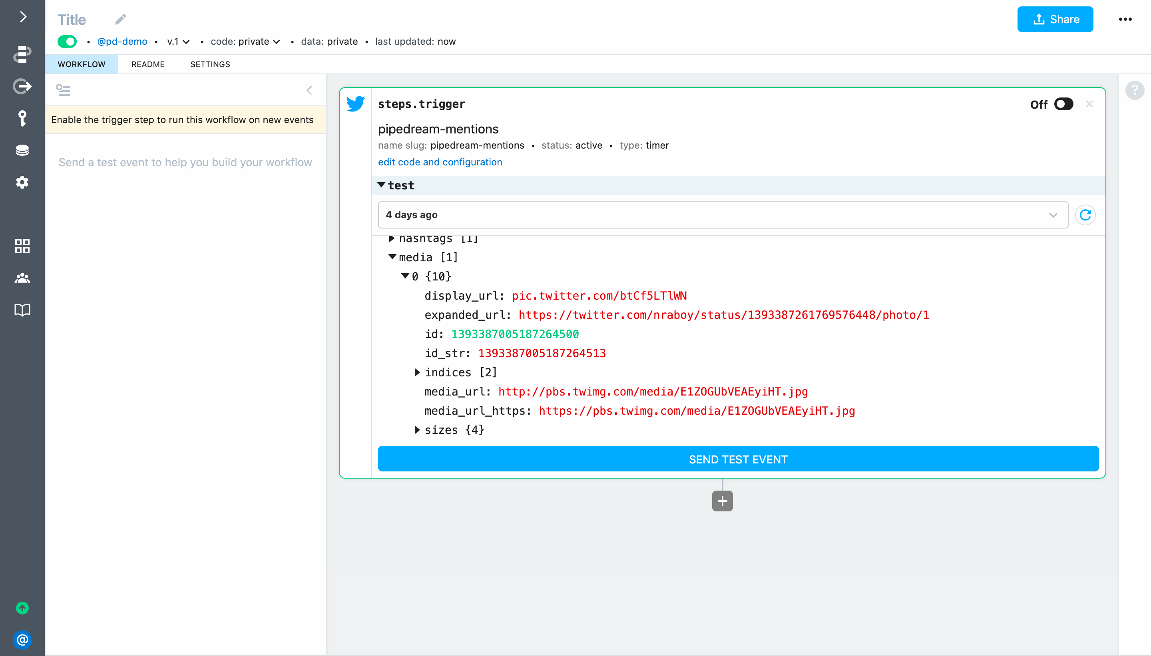Click 'edit code and configuration' link
This screenshot has width=1151, height=656.
click(439, 162)
